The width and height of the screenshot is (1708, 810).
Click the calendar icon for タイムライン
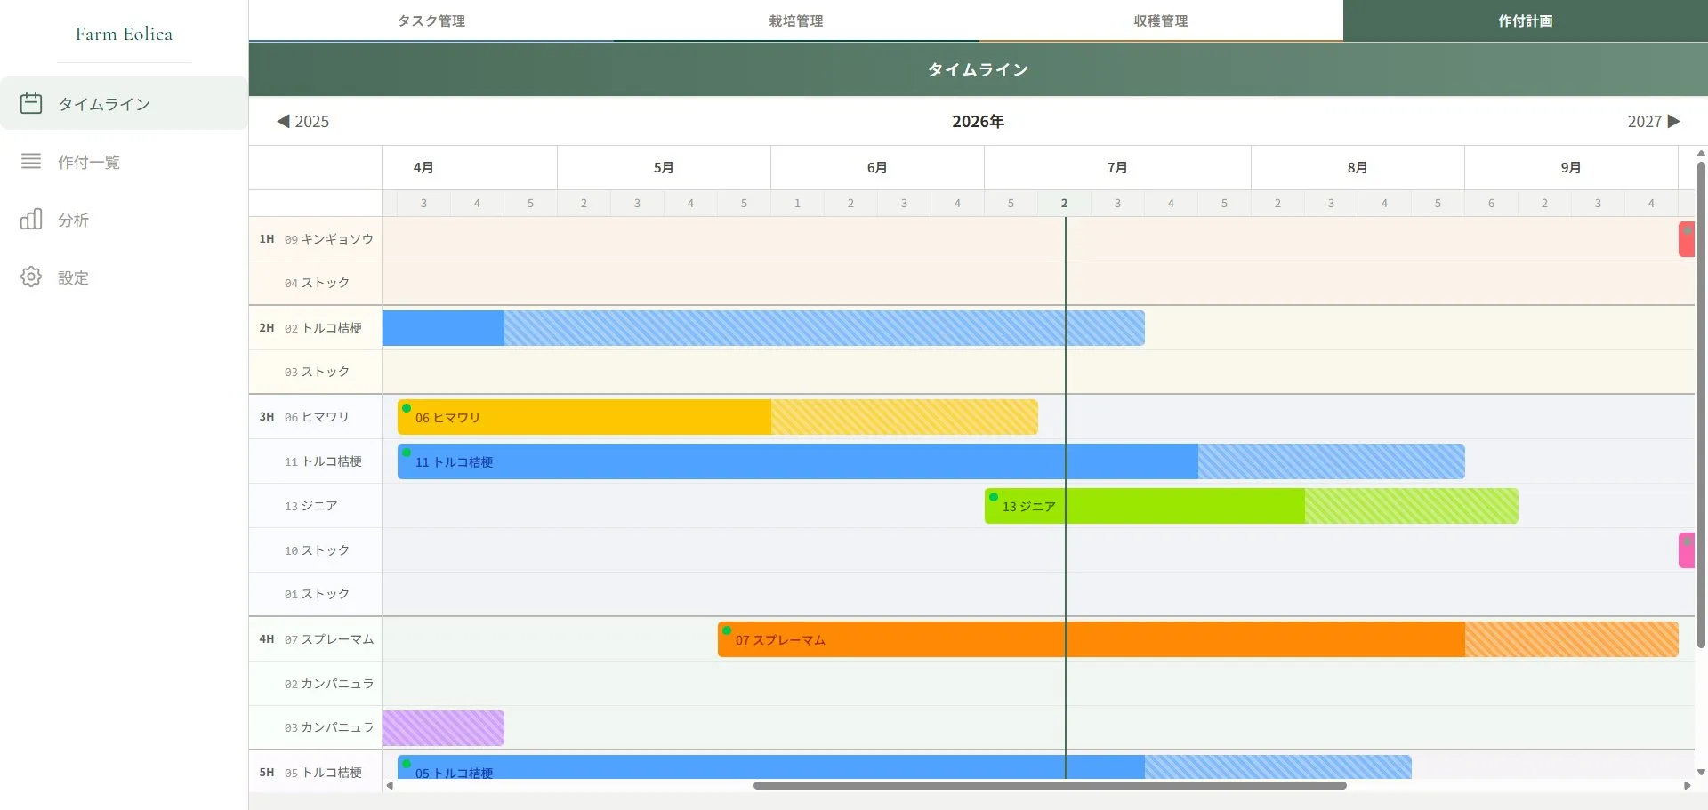coord(31,103)
